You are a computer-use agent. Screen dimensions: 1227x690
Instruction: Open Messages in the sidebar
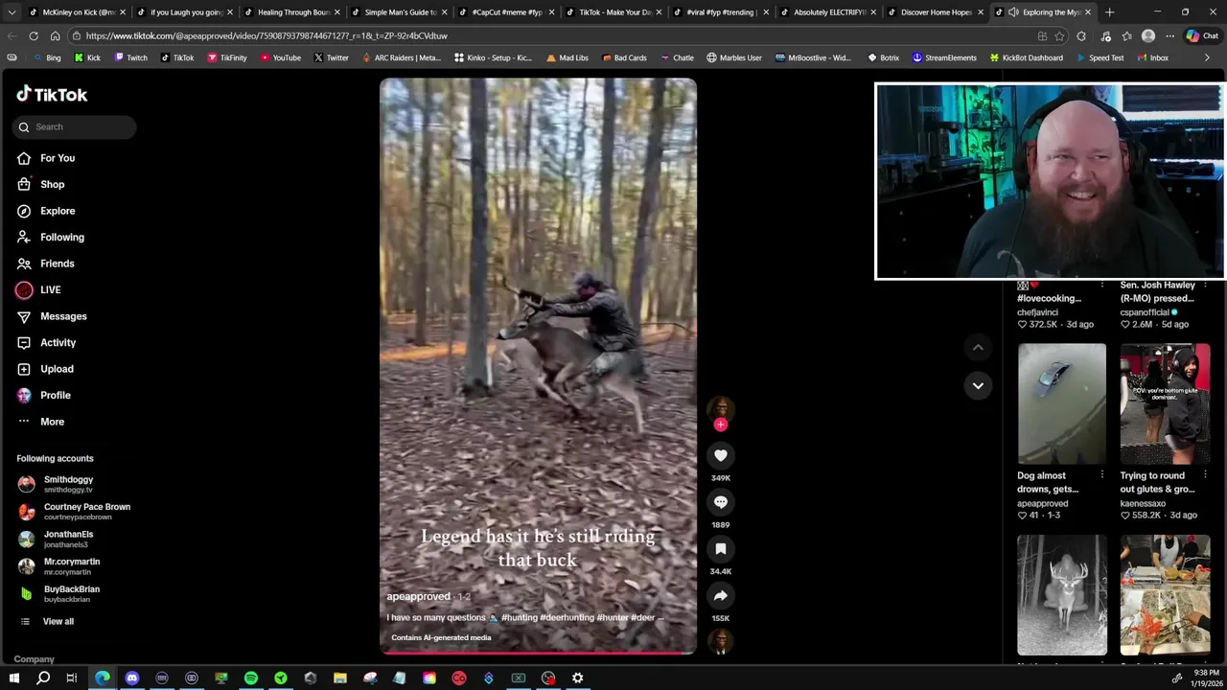(52, 316)
